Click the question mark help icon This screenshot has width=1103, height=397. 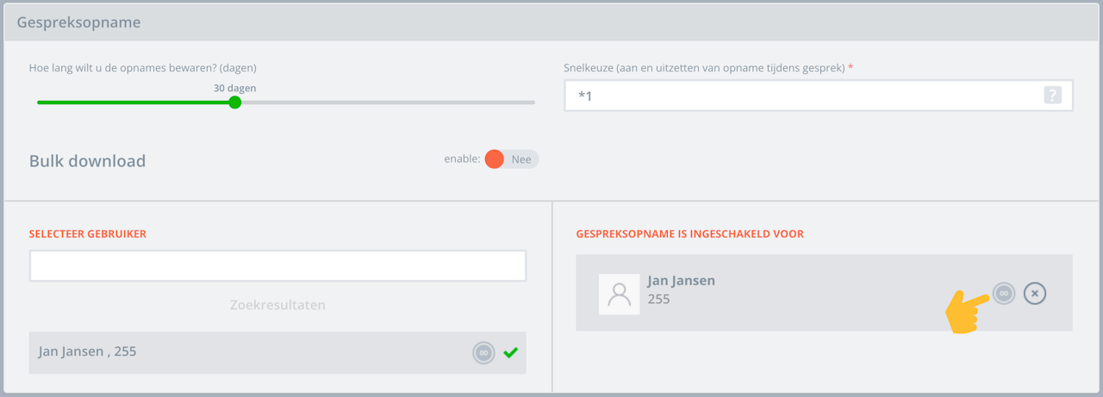pyautogui.click(x=1052, y=96)
